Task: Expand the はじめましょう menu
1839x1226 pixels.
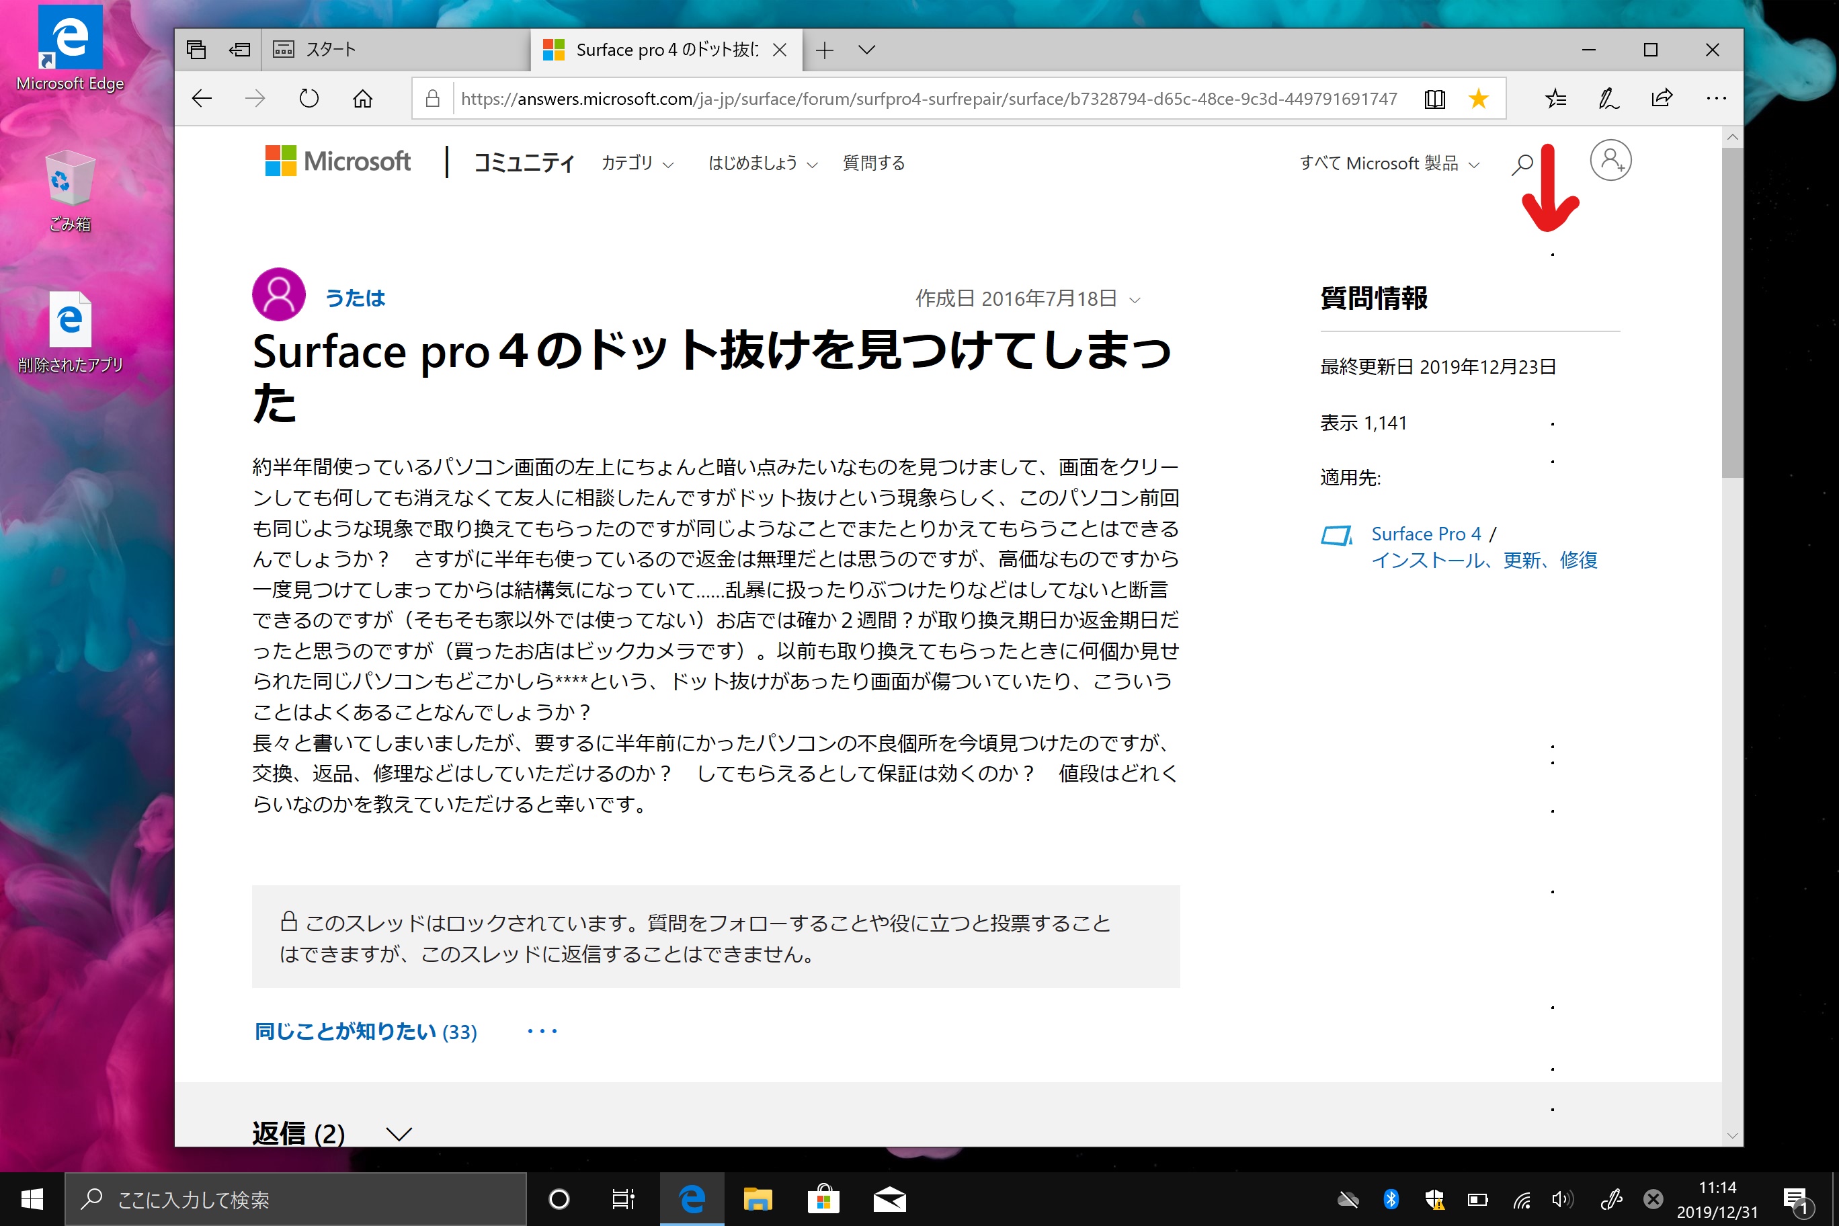Action: click(x=762, y=163)
